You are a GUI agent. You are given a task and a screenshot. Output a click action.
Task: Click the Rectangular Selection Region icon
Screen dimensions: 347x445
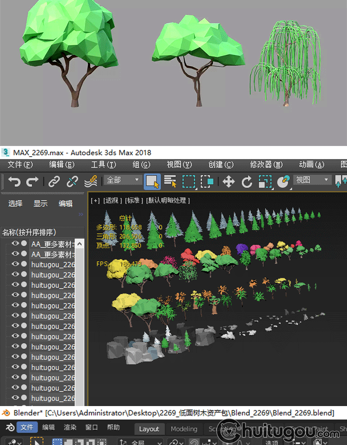pyautogui.click(x=189, y=181)
